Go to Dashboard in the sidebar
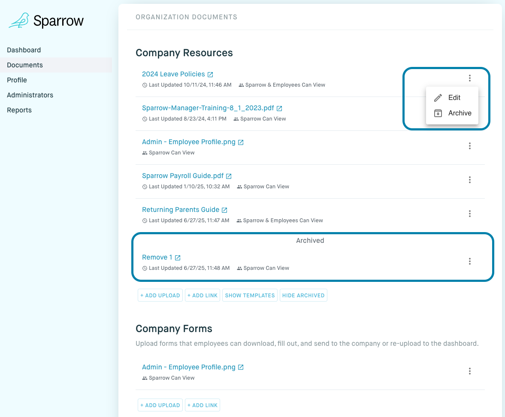Screen dimensions: 505x417 [x=24, y=50]
